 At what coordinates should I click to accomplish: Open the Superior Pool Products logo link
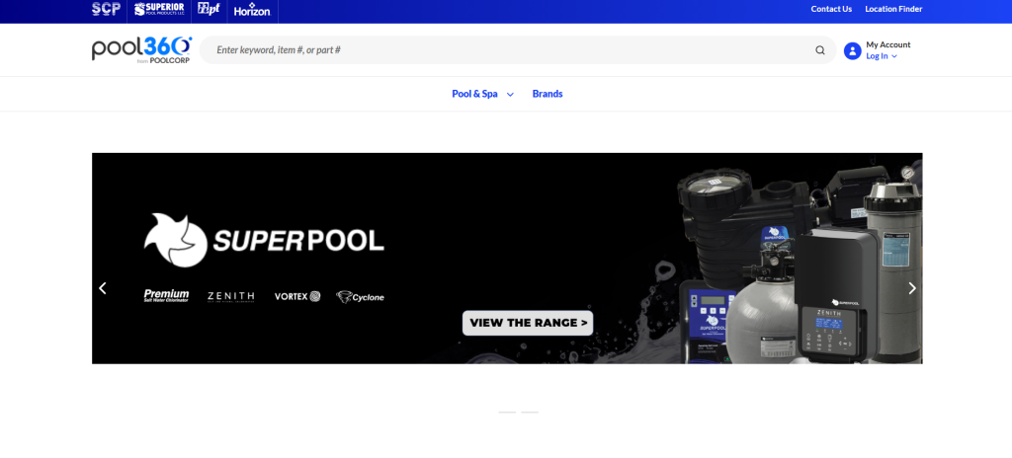(159, 9)
